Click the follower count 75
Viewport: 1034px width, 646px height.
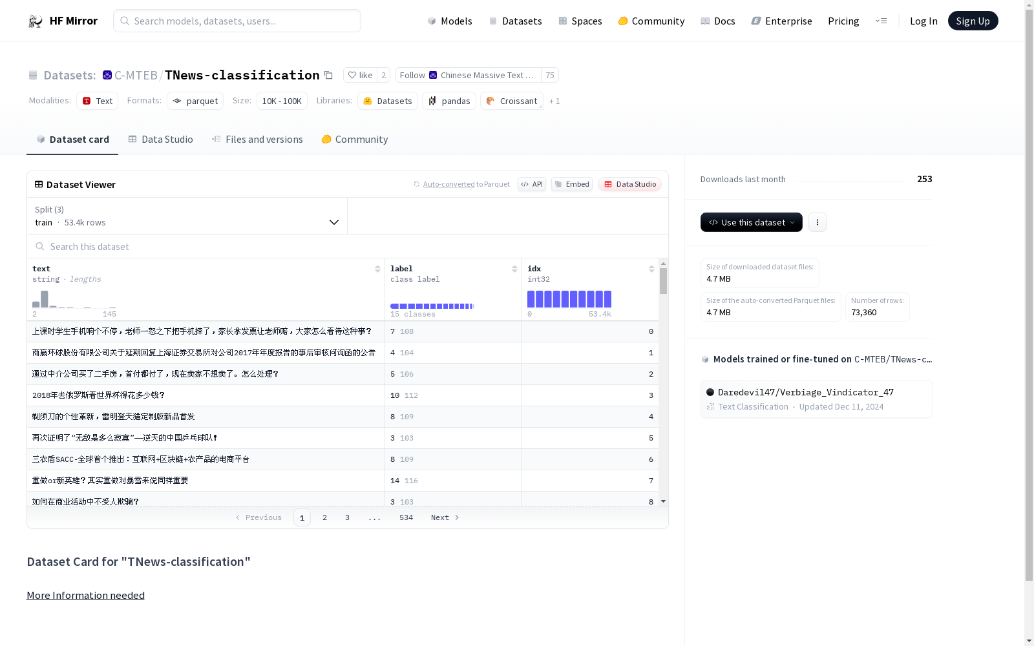pos(550,75)
